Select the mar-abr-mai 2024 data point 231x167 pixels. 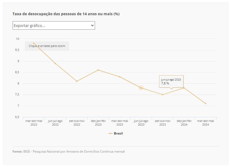[x=206, y=104]
